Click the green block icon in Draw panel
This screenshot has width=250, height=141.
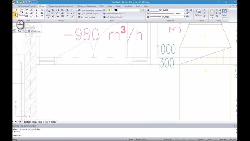coord(42,13)
